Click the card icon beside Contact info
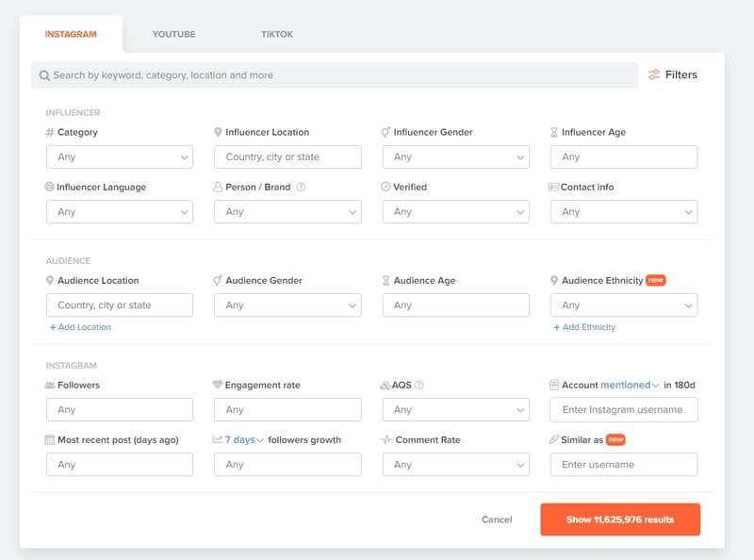The image size is (754, 560). coord(553,187)
